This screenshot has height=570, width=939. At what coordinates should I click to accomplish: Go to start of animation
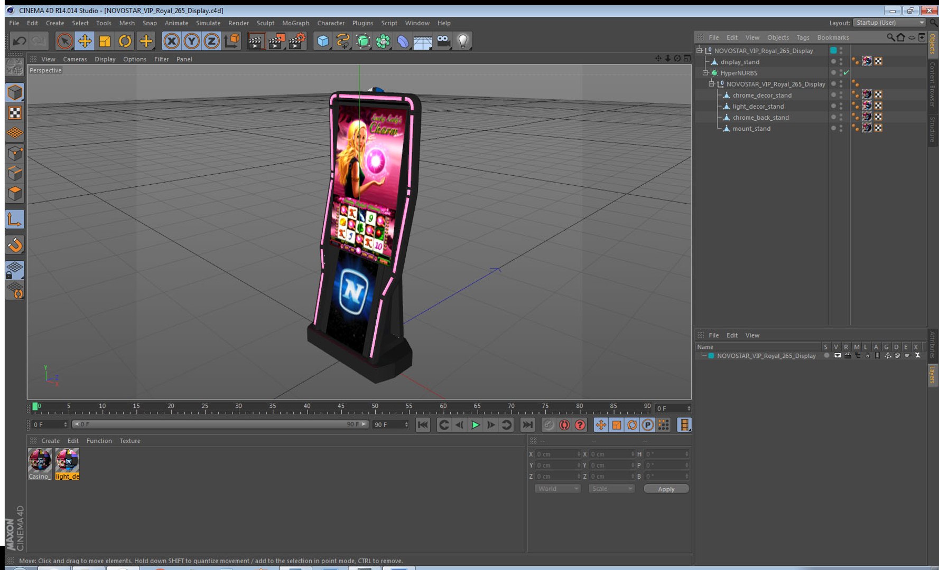[x=423, y=425]
